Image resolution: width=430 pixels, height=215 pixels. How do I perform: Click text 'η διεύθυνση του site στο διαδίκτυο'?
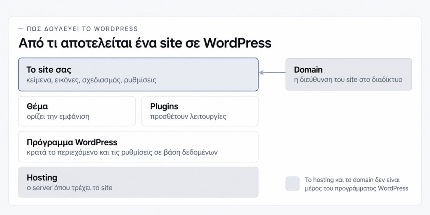point(348,80)
